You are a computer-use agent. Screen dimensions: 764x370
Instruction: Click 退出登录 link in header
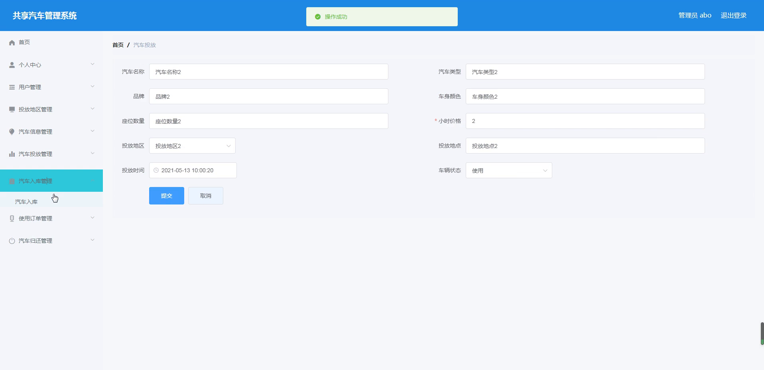734,16
